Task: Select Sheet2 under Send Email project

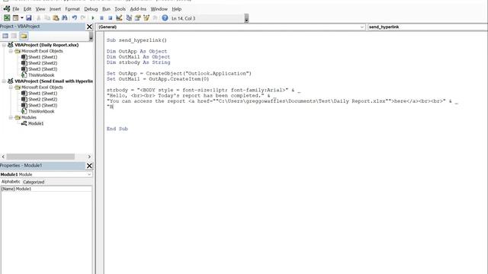Action: pos(43,100)
